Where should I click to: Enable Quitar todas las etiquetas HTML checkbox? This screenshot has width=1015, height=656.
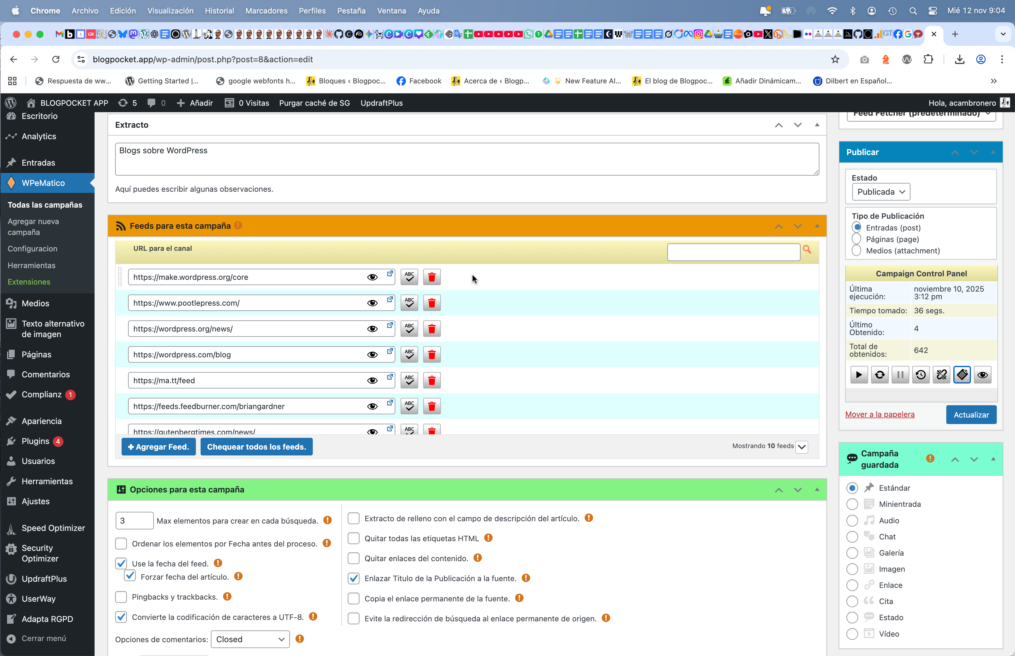tap(354, 539)
